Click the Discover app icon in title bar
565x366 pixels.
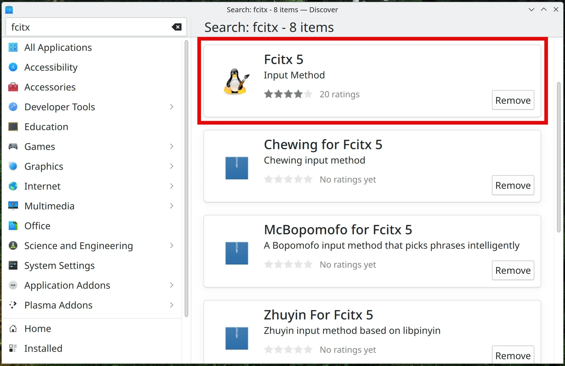point(9,10)
